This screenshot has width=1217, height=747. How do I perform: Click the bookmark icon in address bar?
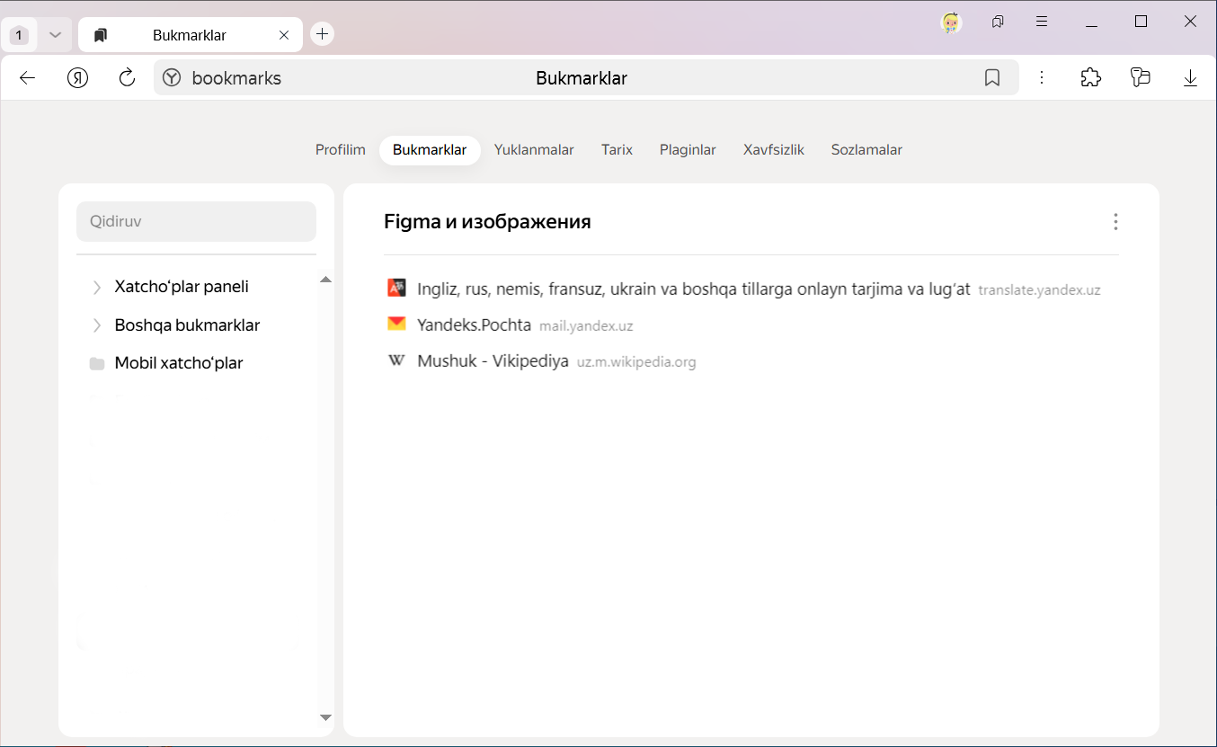[992, 78]
